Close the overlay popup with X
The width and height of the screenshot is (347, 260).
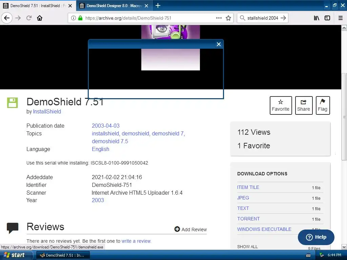tap(219, 44)
